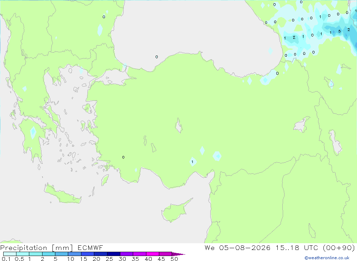Click the purple swatch between 30 and 35
Image resolution: width=357 pixels, height=261 pixels.
point(126,254)
